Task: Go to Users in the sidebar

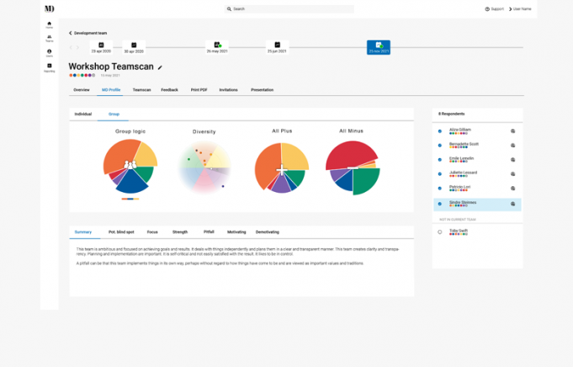Action: (49, 52)
